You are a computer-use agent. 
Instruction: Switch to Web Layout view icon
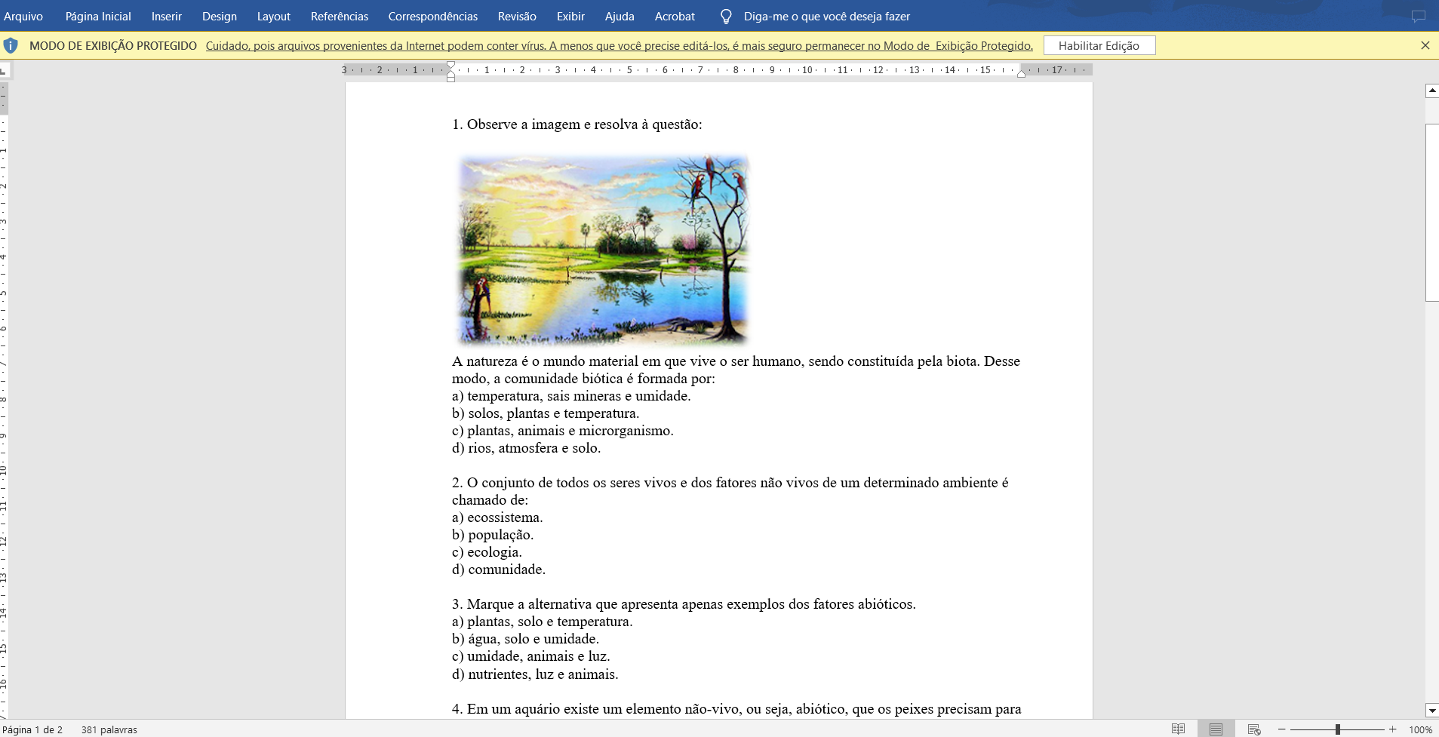click(1254, 729)
